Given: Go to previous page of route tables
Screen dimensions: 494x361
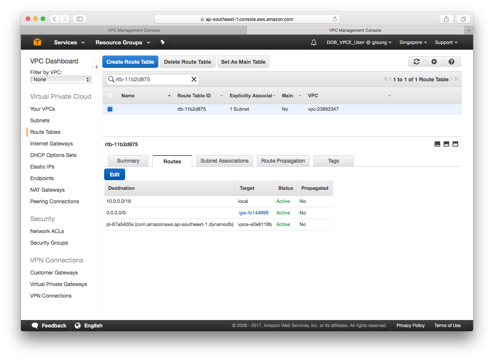Looking at the screenshot, I should [x=391, y=79].
